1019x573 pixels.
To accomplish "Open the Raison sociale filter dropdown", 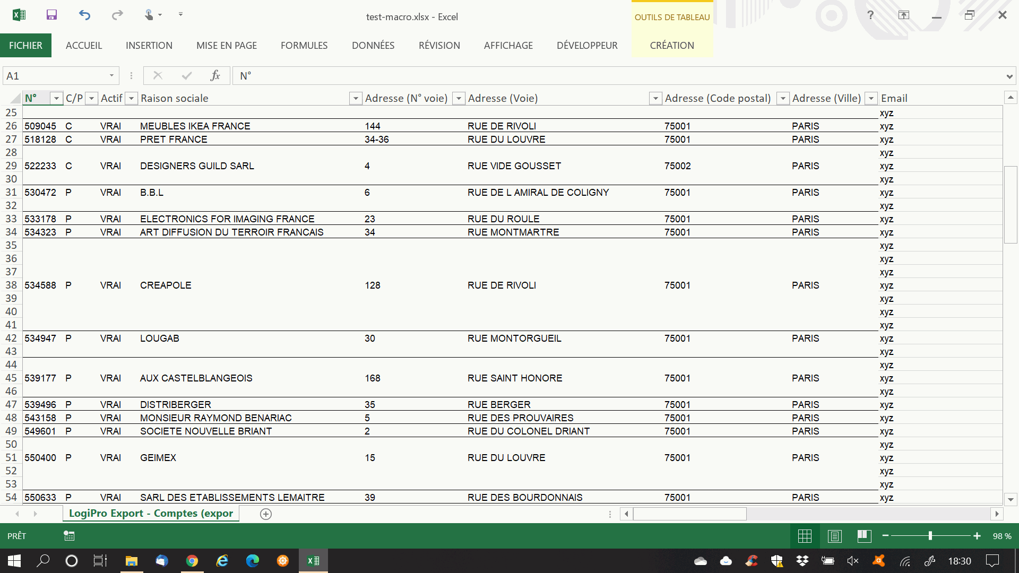I will tap(356, 98).
